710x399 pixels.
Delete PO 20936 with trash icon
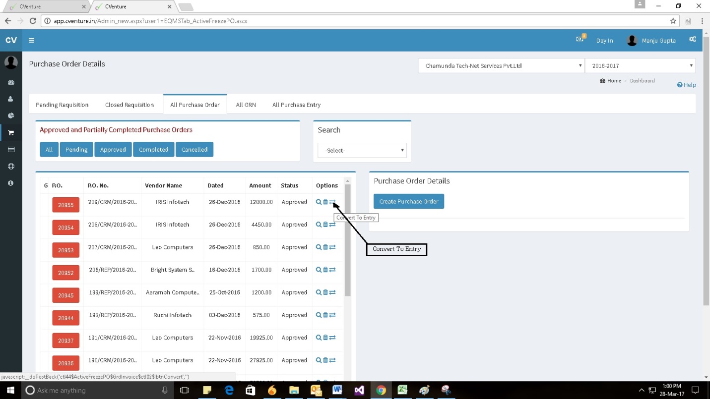tap(325, 360)
